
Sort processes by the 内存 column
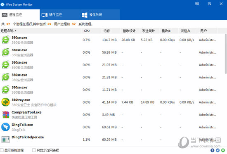[x=106, y=31]
